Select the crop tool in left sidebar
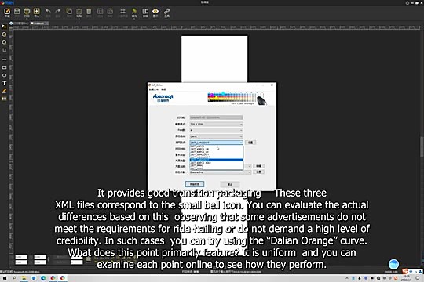This screenshot has width=424, height=282. [4, 50]
